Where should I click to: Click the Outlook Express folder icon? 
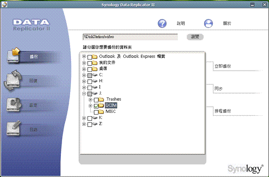95,56
